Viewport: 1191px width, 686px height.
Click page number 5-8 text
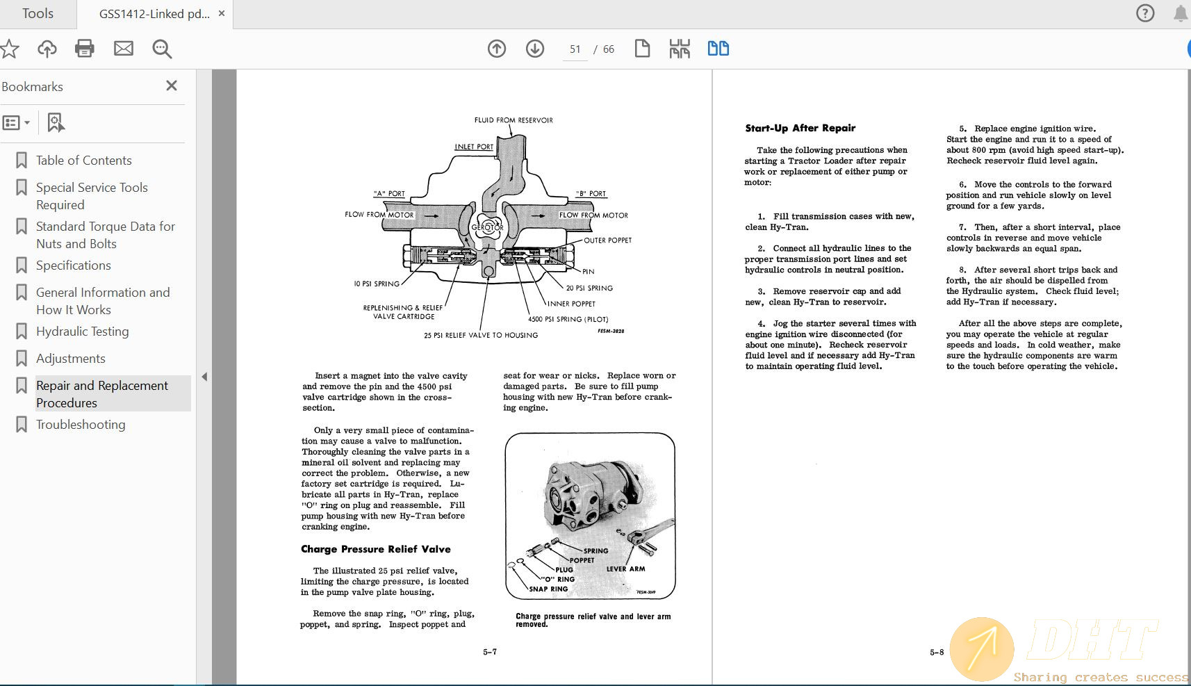[x=937, y=652]
